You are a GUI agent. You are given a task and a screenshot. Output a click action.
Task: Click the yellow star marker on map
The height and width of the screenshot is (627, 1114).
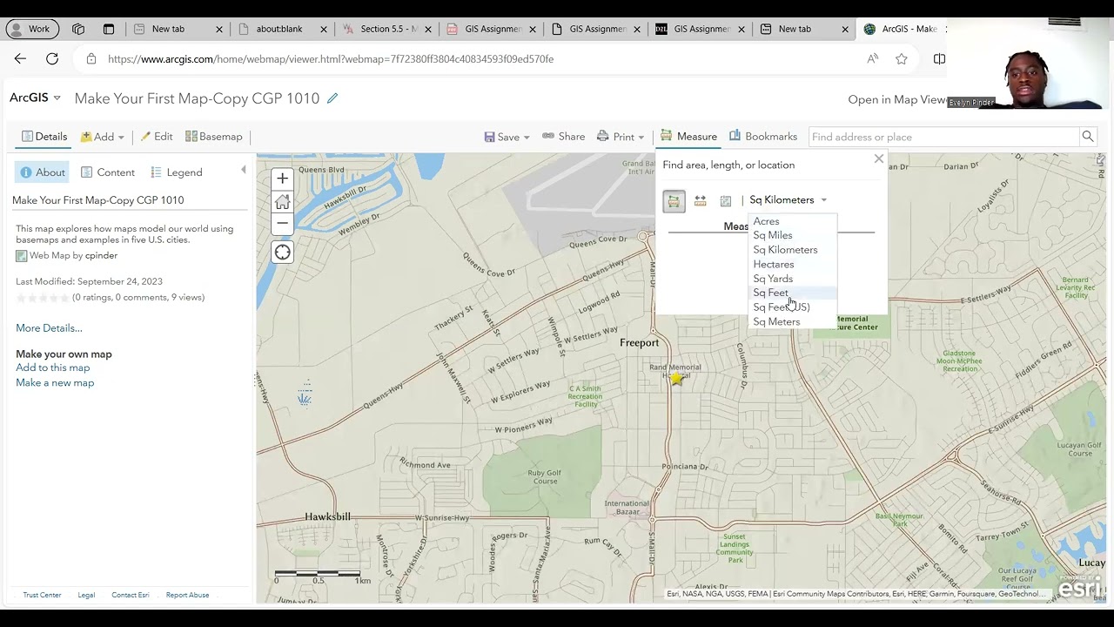click(x=676, y=379)
